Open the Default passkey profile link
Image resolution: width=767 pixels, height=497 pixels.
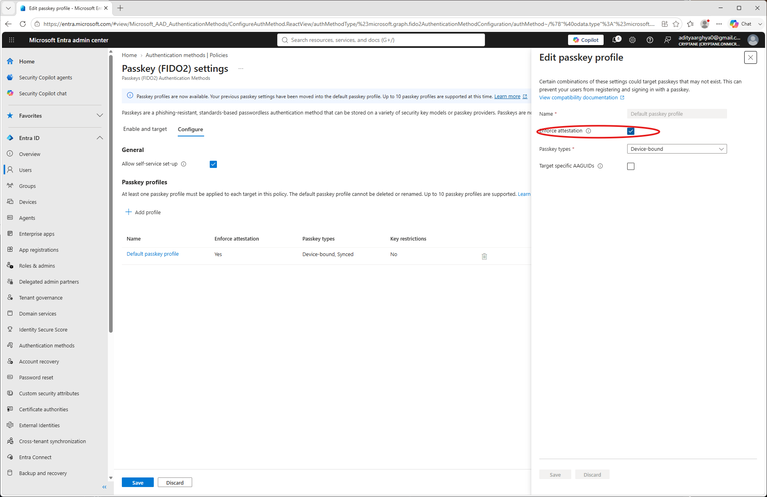(x=153, y=254)
